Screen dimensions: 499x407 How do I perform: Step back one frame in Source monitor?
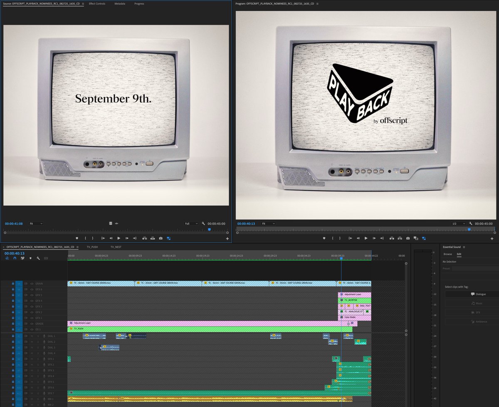click(111, 238)
